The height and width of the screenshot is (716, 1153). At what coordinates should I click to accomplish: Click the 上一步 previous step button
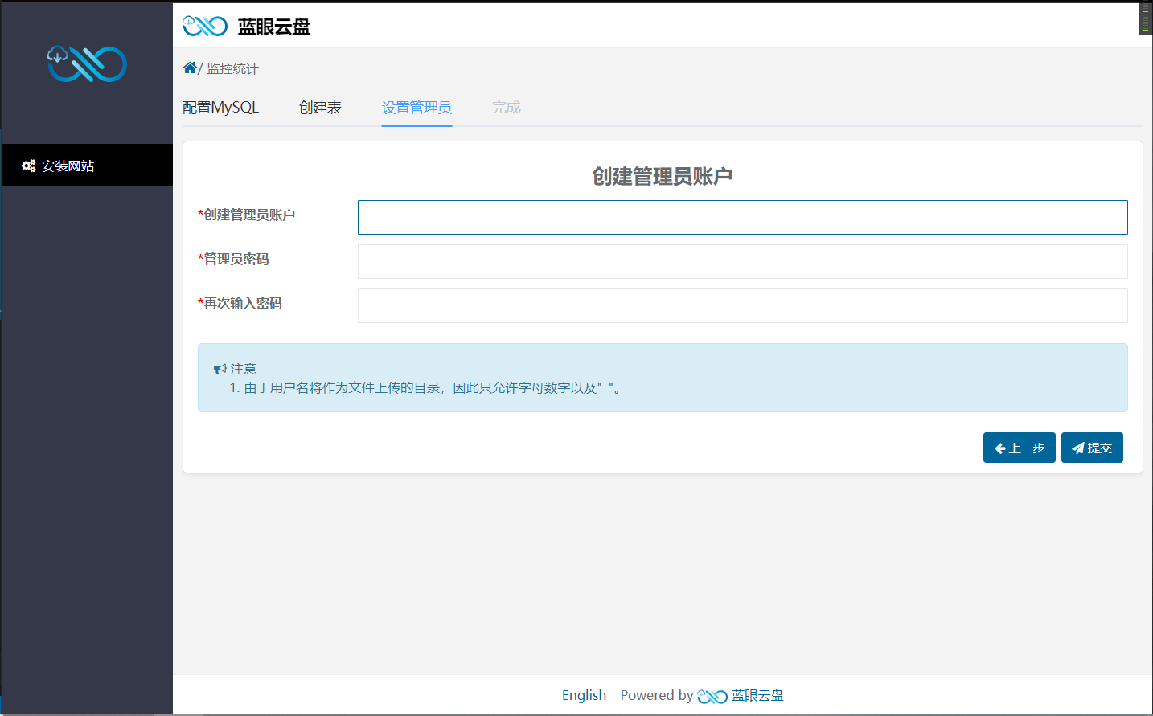1019,448
